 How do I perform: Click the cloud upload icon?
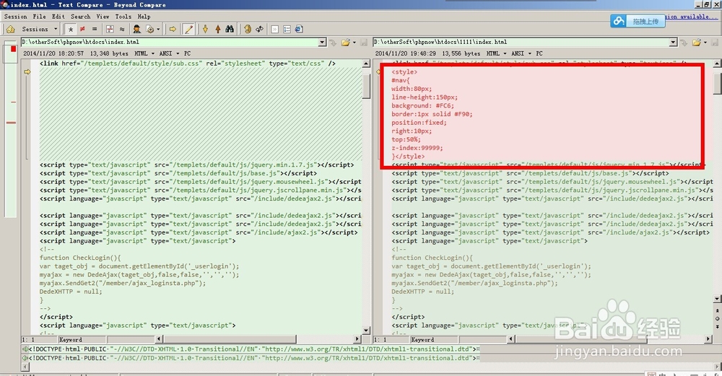coord(619,21)
